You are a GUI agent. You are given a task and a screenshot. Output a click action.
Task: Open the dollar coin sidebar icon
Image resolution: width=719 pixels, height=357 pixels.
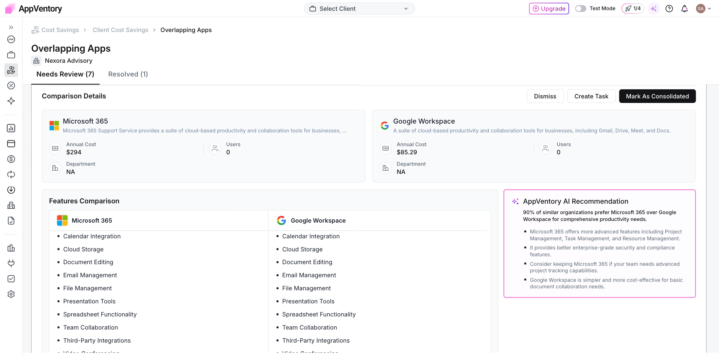[11, 159]
